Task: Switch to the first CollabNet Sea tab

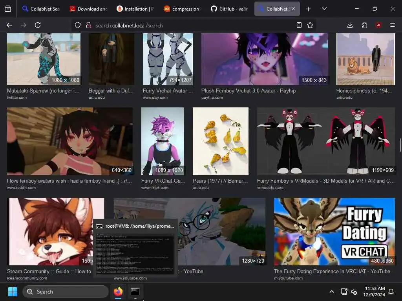Action: click(x=41, y=9)
